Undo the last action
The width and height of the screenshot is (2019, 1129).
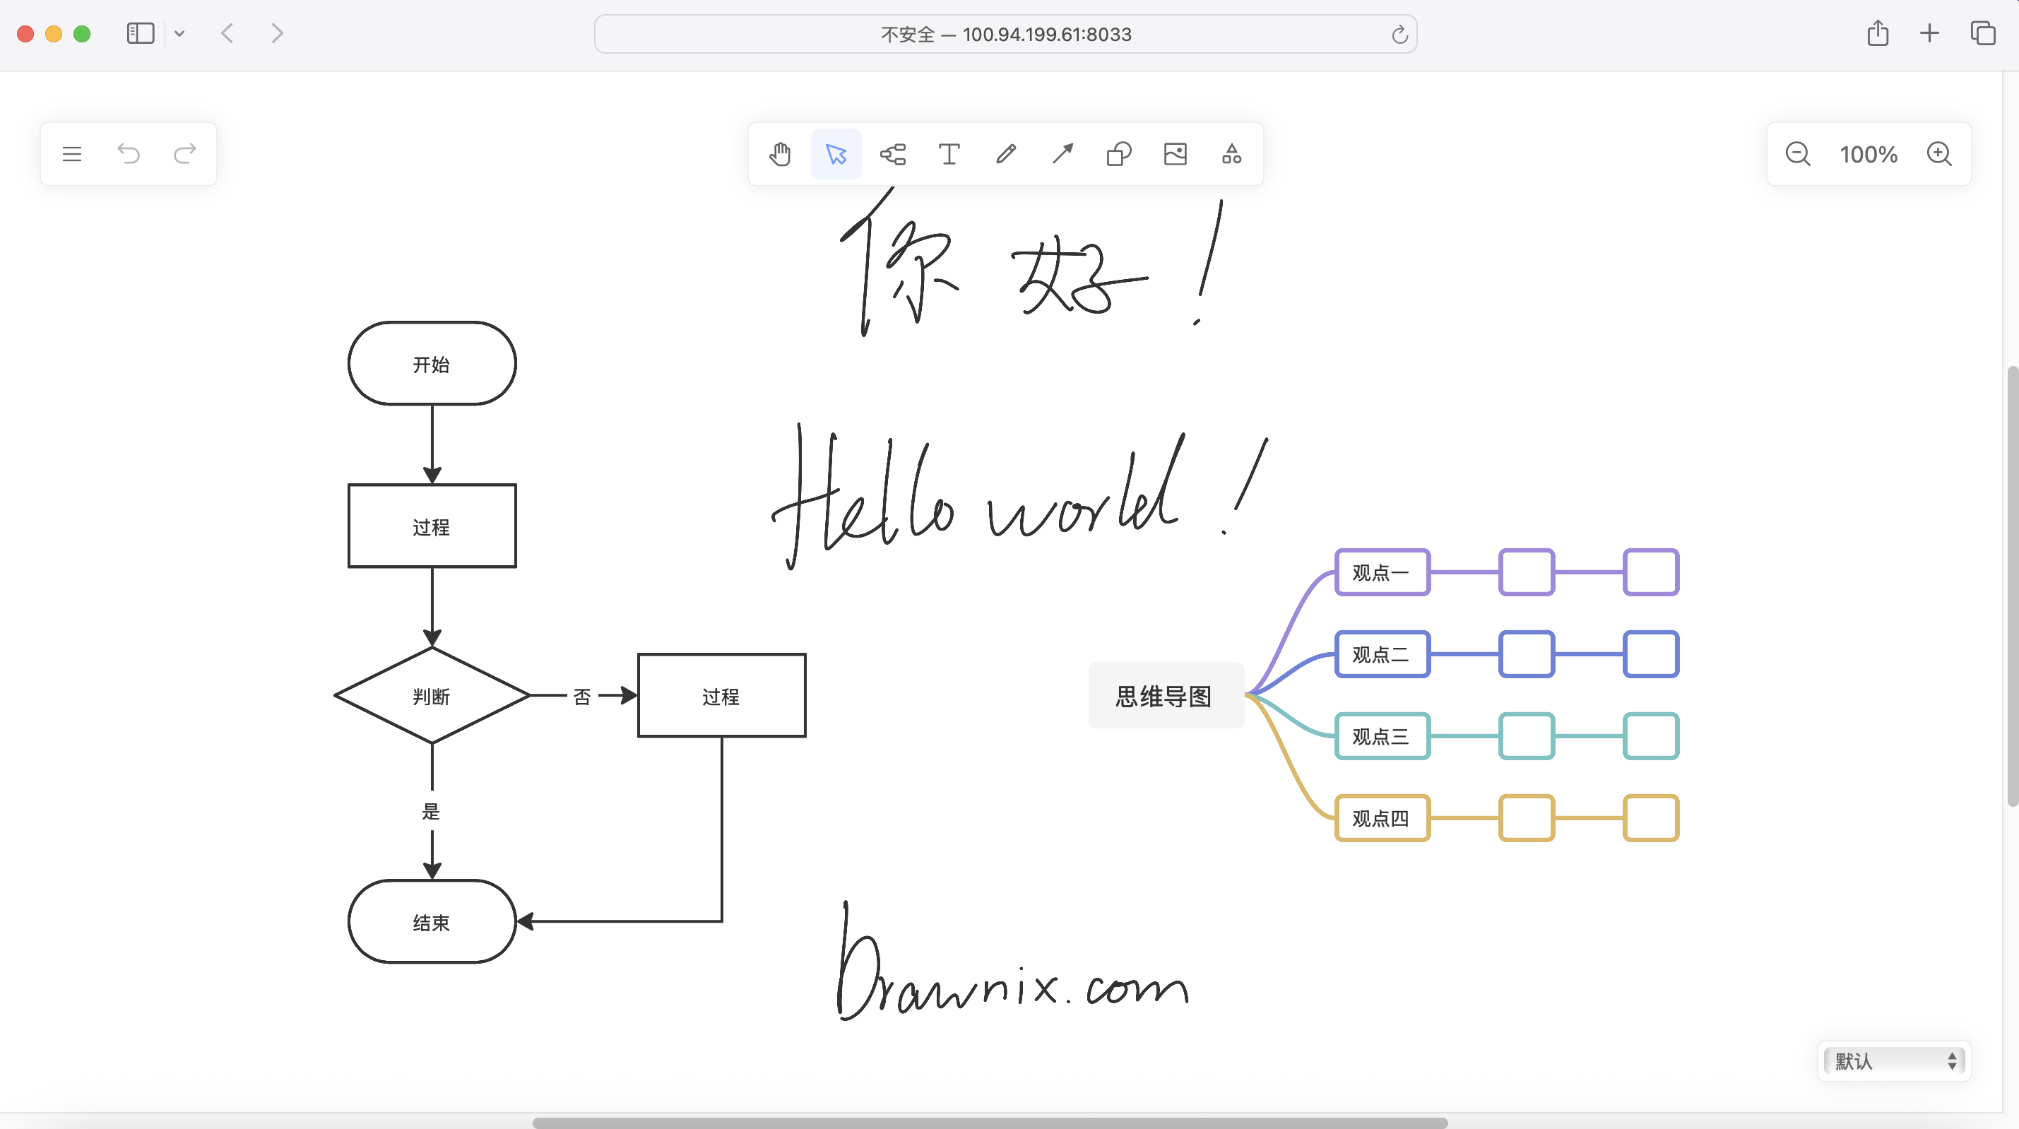click(x=129, y=154)
